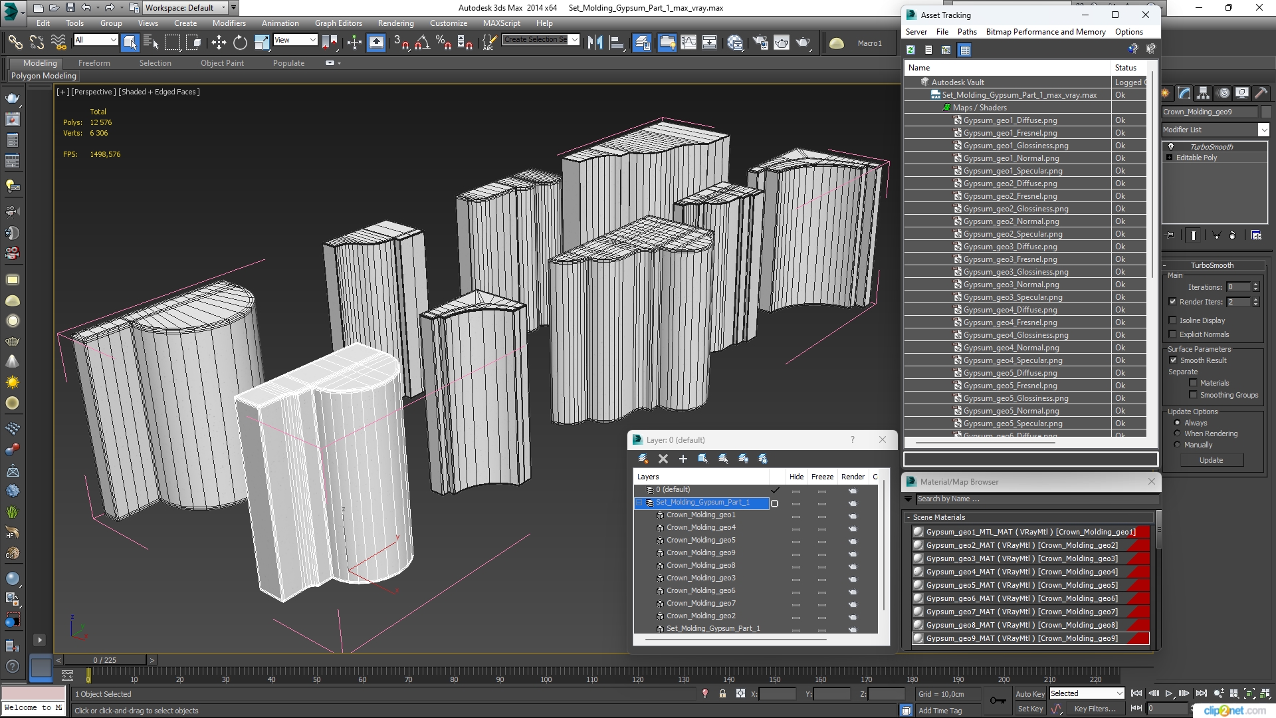Screen dimensions: 1276x718
Task: Open the Graph Editors menu
Action: click(x=338, y=23)
